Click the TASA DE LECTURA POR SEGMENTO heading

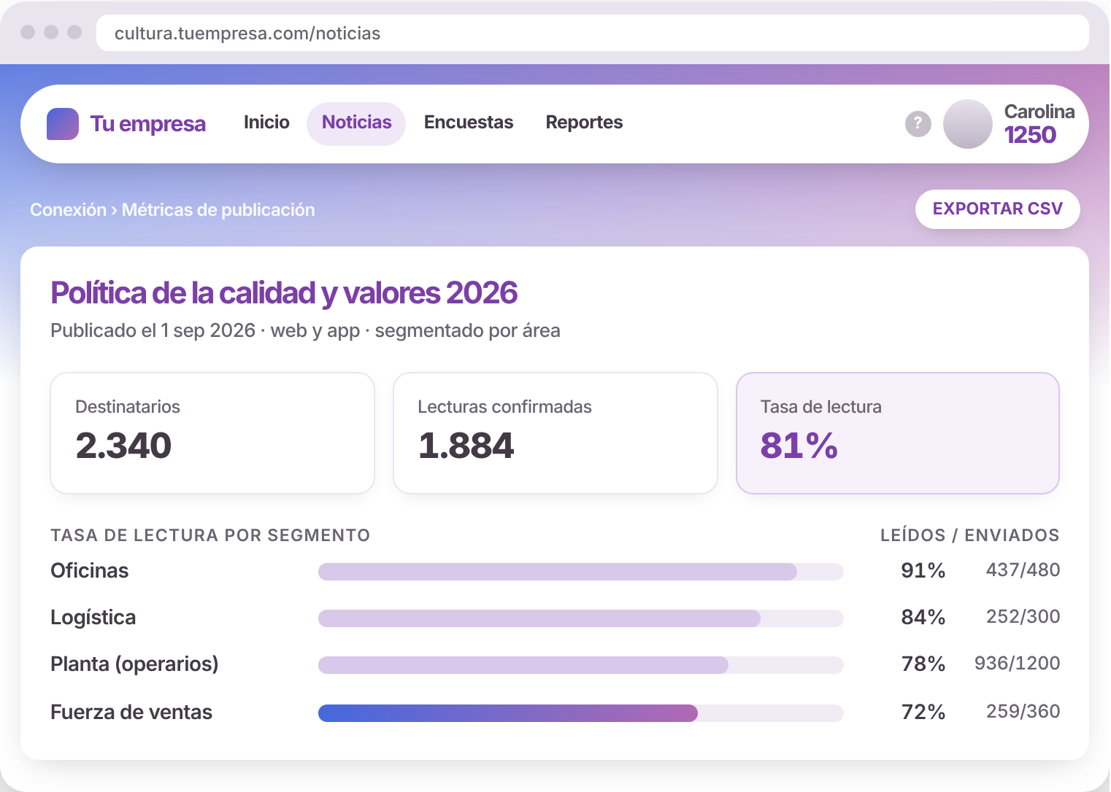[x=210, y=535]
